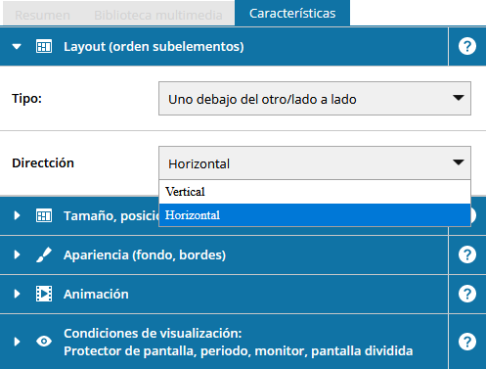Open help for Layout section
The width and height of the screenshot is (486, 369).
pos(467,46)
